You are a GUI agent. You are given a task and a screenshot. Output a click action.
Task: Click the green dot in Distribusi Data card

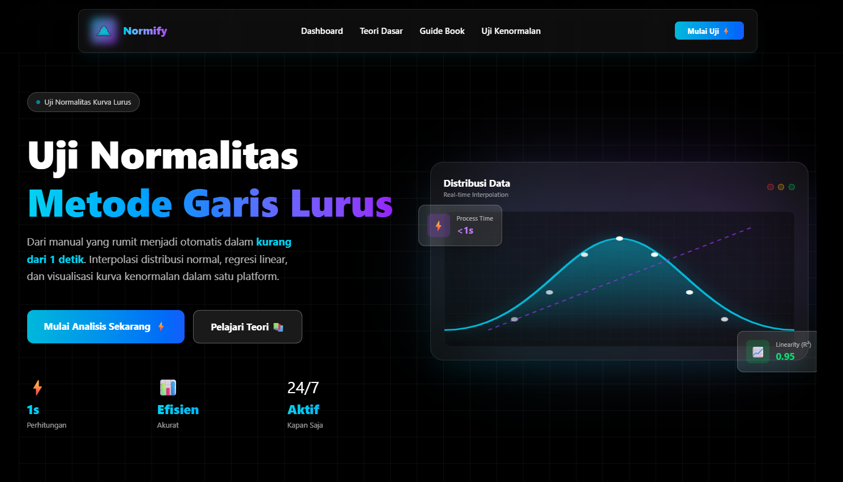pyautogui.click(x=791, y=187)
